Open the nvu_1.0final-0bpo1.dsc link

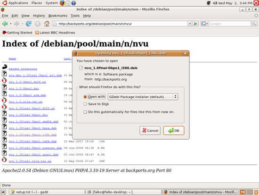(28, 115)
